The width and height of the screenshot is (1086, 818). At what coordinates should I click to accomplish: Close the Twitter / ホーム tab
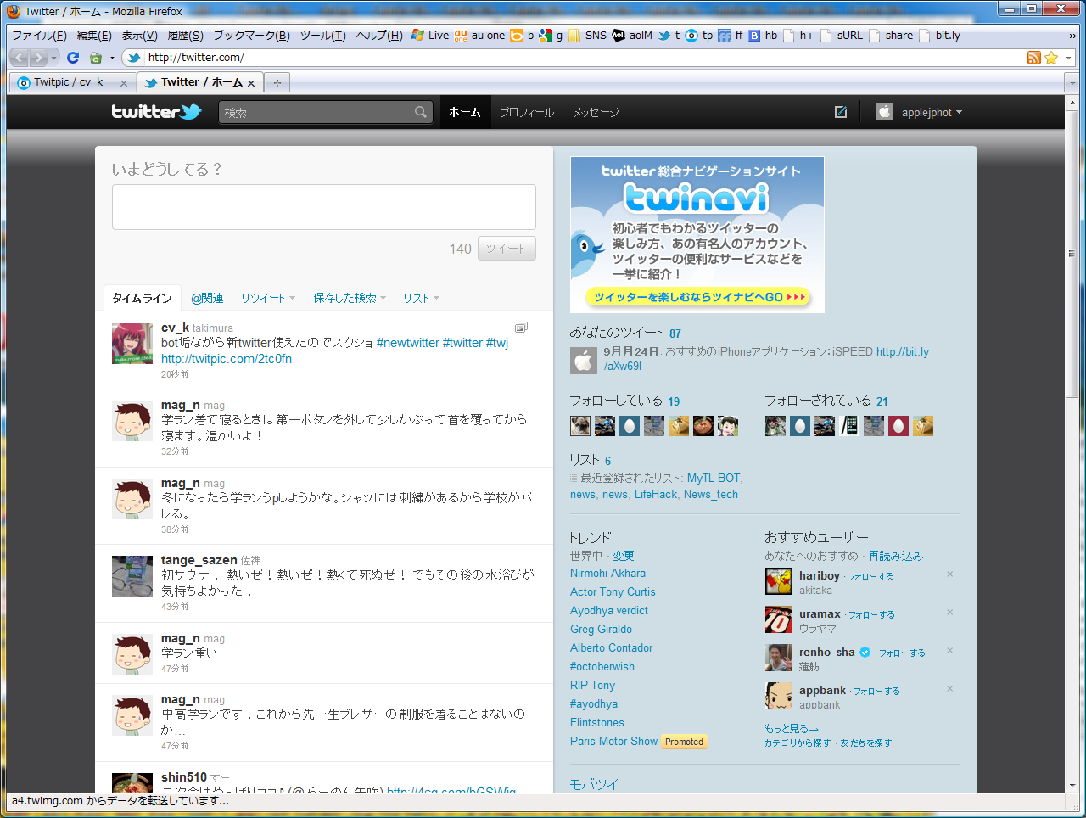[251, 83]
